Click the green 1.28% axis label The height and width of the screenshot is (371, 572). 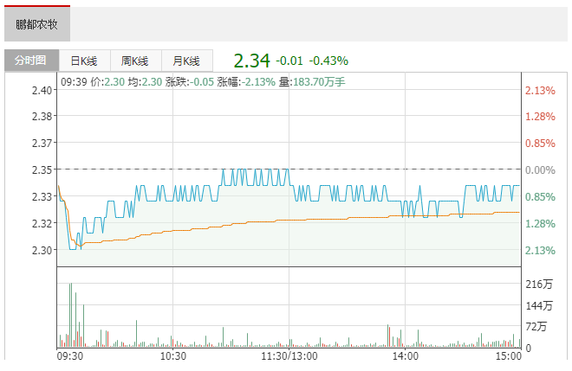[x=540, y=223]
